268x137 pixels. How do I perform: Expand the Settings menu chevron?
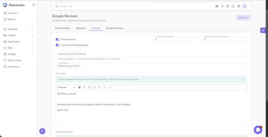pos(32,54)
